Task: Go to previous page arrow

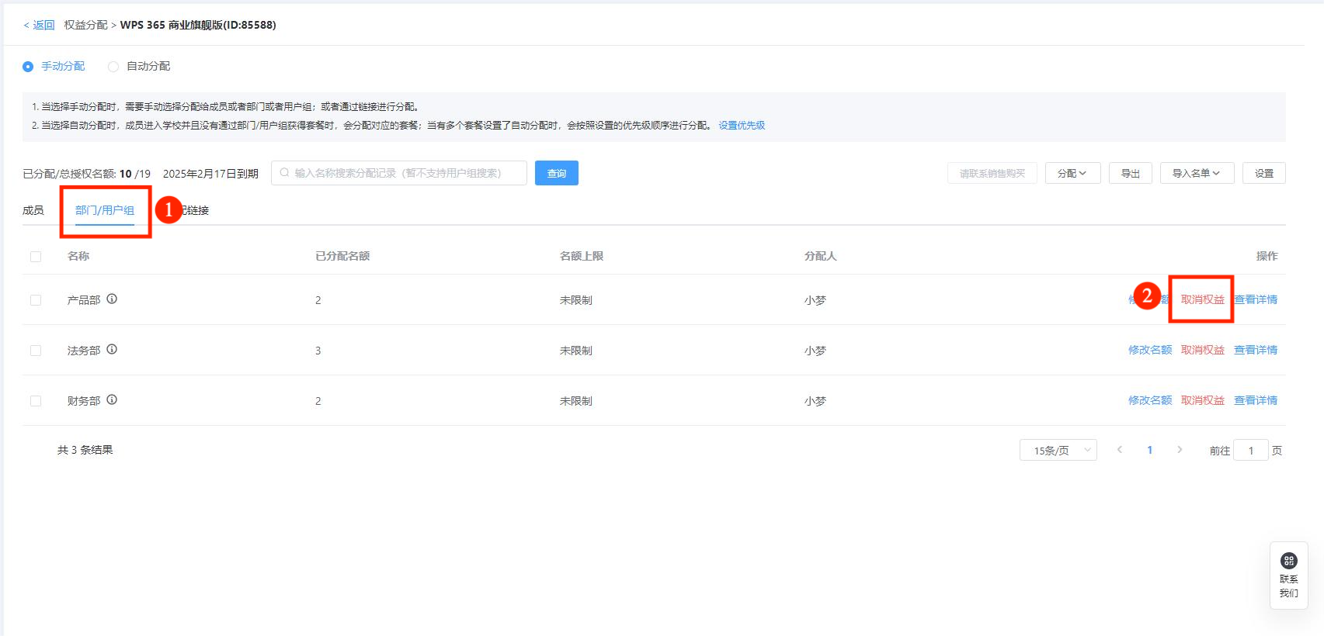Action: 1119,450
